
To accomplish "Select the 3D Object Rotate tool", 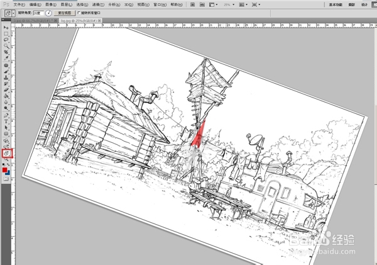I will coord(6,141).
